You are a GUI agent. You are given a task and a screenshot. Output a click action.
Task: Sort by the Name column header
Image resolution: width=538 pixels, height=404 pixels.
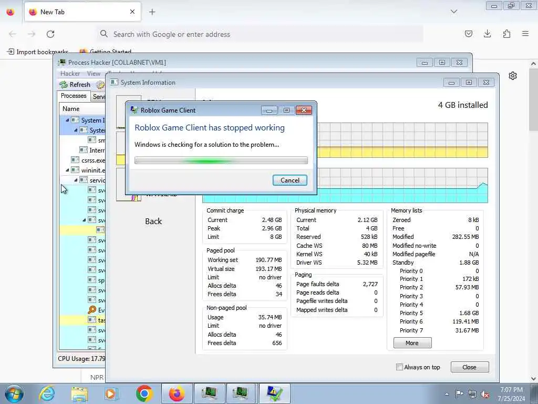pyautogui.click(x=82, y=109)
